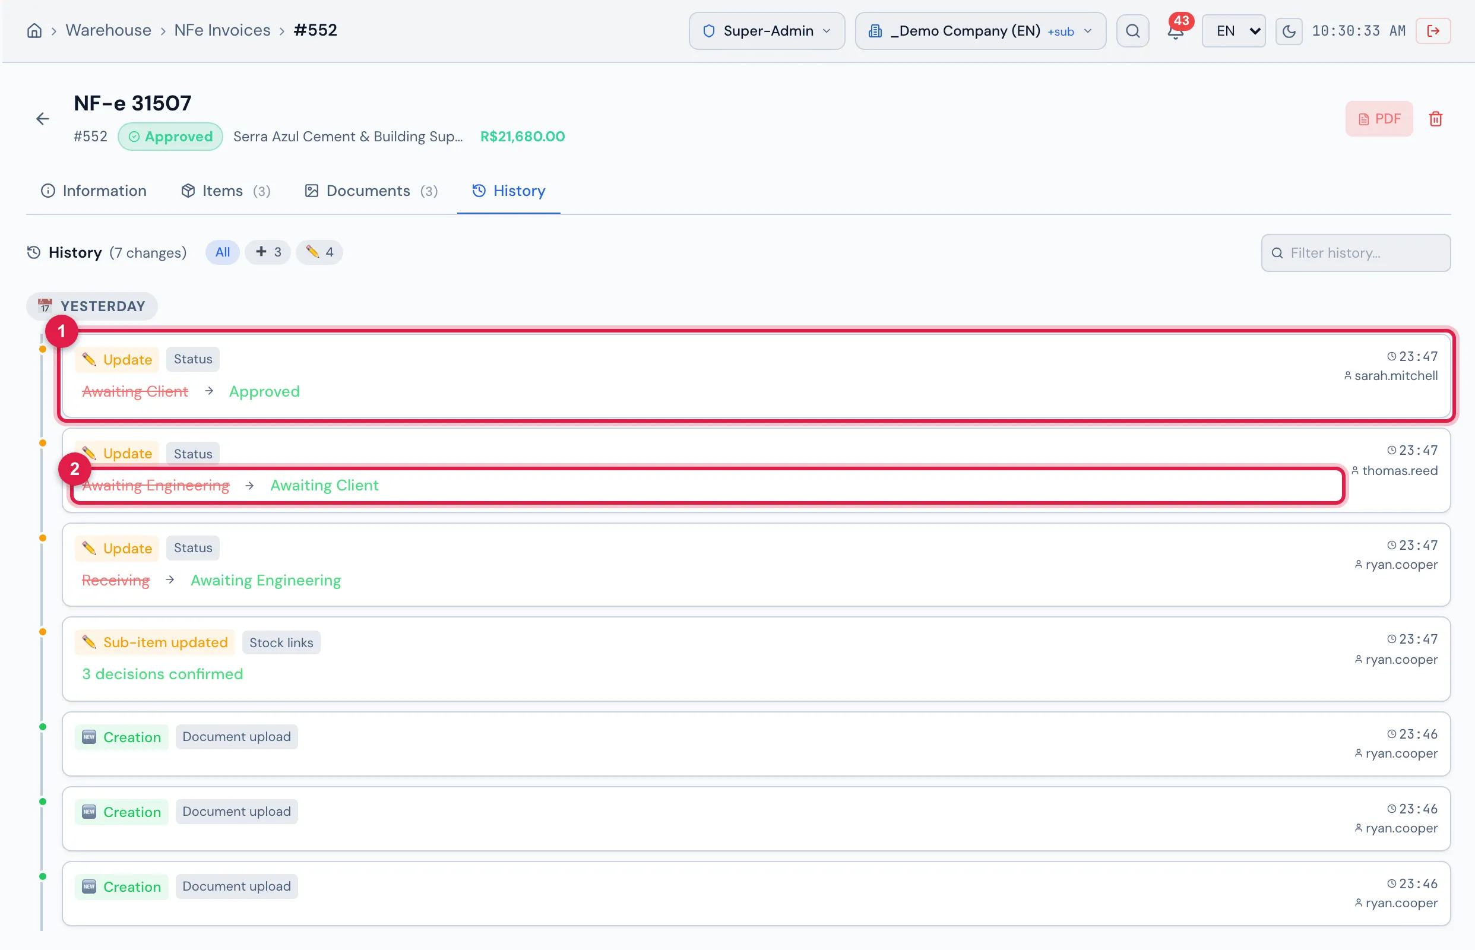Open notifications bell with 43 badge
The height and width of the screenshot is (950, 1475).
pos(1176,31)
